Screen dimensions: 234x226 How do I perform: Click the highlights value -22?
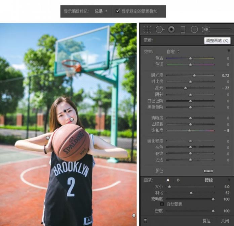[225, 88]
